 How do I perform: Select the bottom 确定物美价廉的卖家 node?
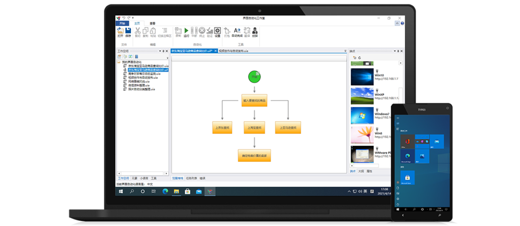[254, 155]
